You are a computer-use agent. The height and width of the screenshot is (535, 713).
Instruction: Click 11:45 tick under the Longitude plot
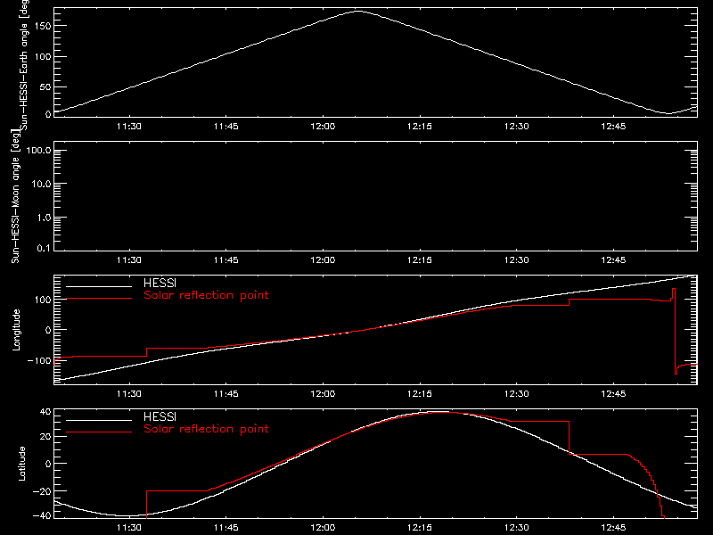226,394
